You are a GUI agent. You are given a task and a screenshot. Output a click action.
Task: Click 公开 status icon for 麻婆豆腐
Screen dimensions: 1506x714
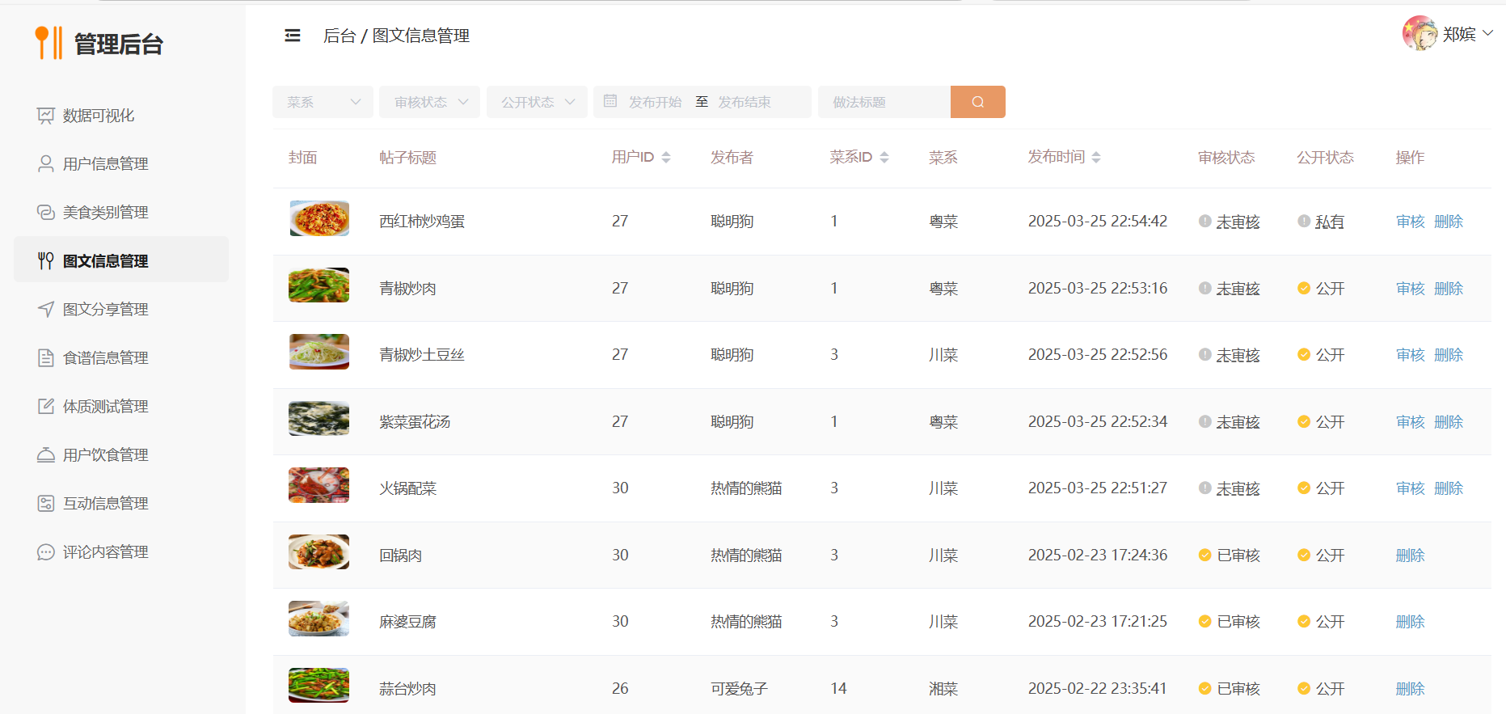click(1304, 621)
